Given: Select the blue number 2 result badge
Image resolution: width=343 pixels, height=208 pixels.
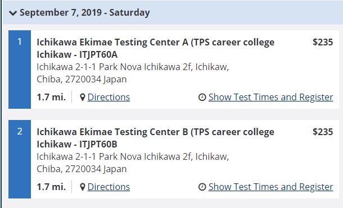Looking at the screenshot, I should click(20, 159).
